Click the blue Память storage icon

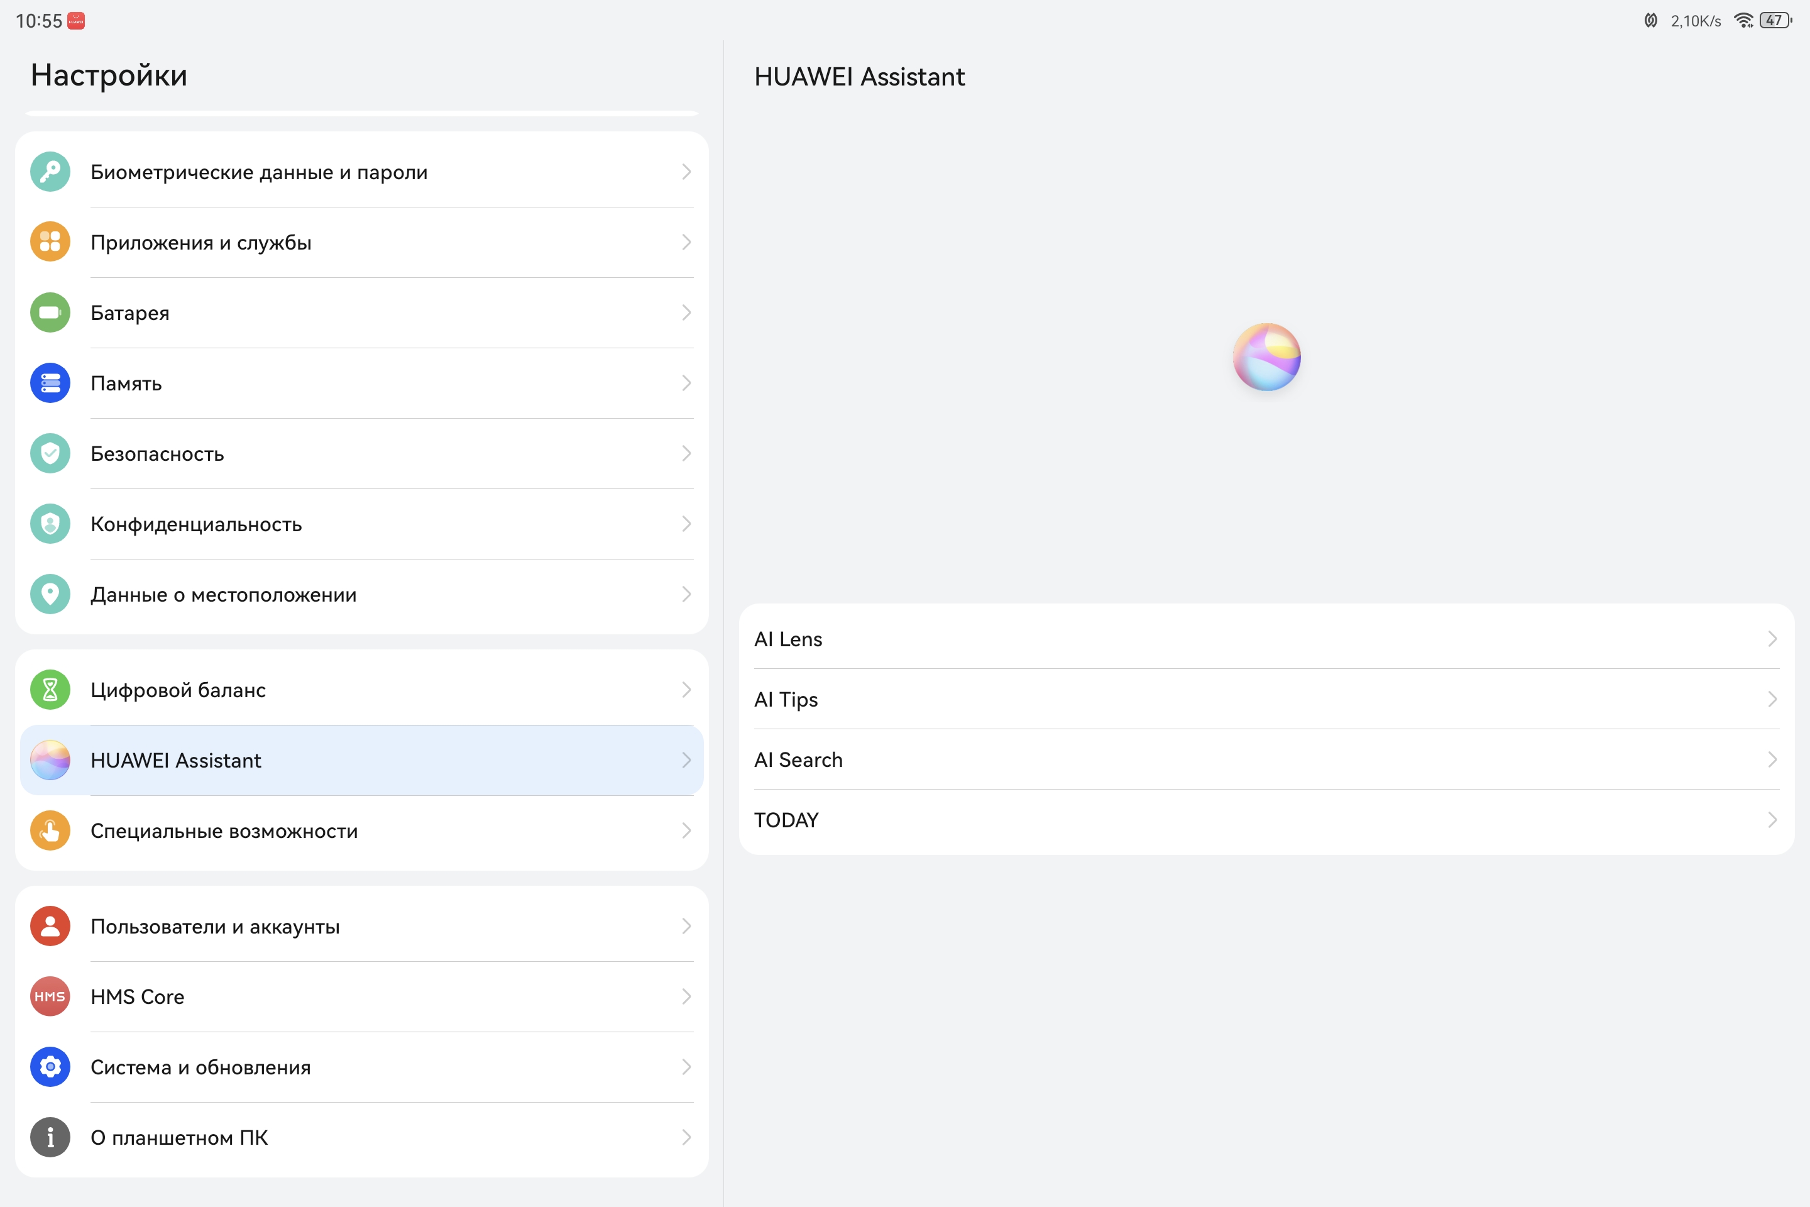pyautogui.click(x=50, y=383)
